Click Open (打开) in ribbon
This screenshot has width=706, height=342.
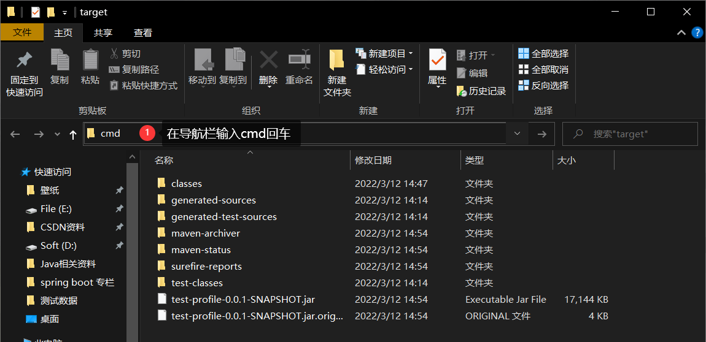(x=475, y=55)
